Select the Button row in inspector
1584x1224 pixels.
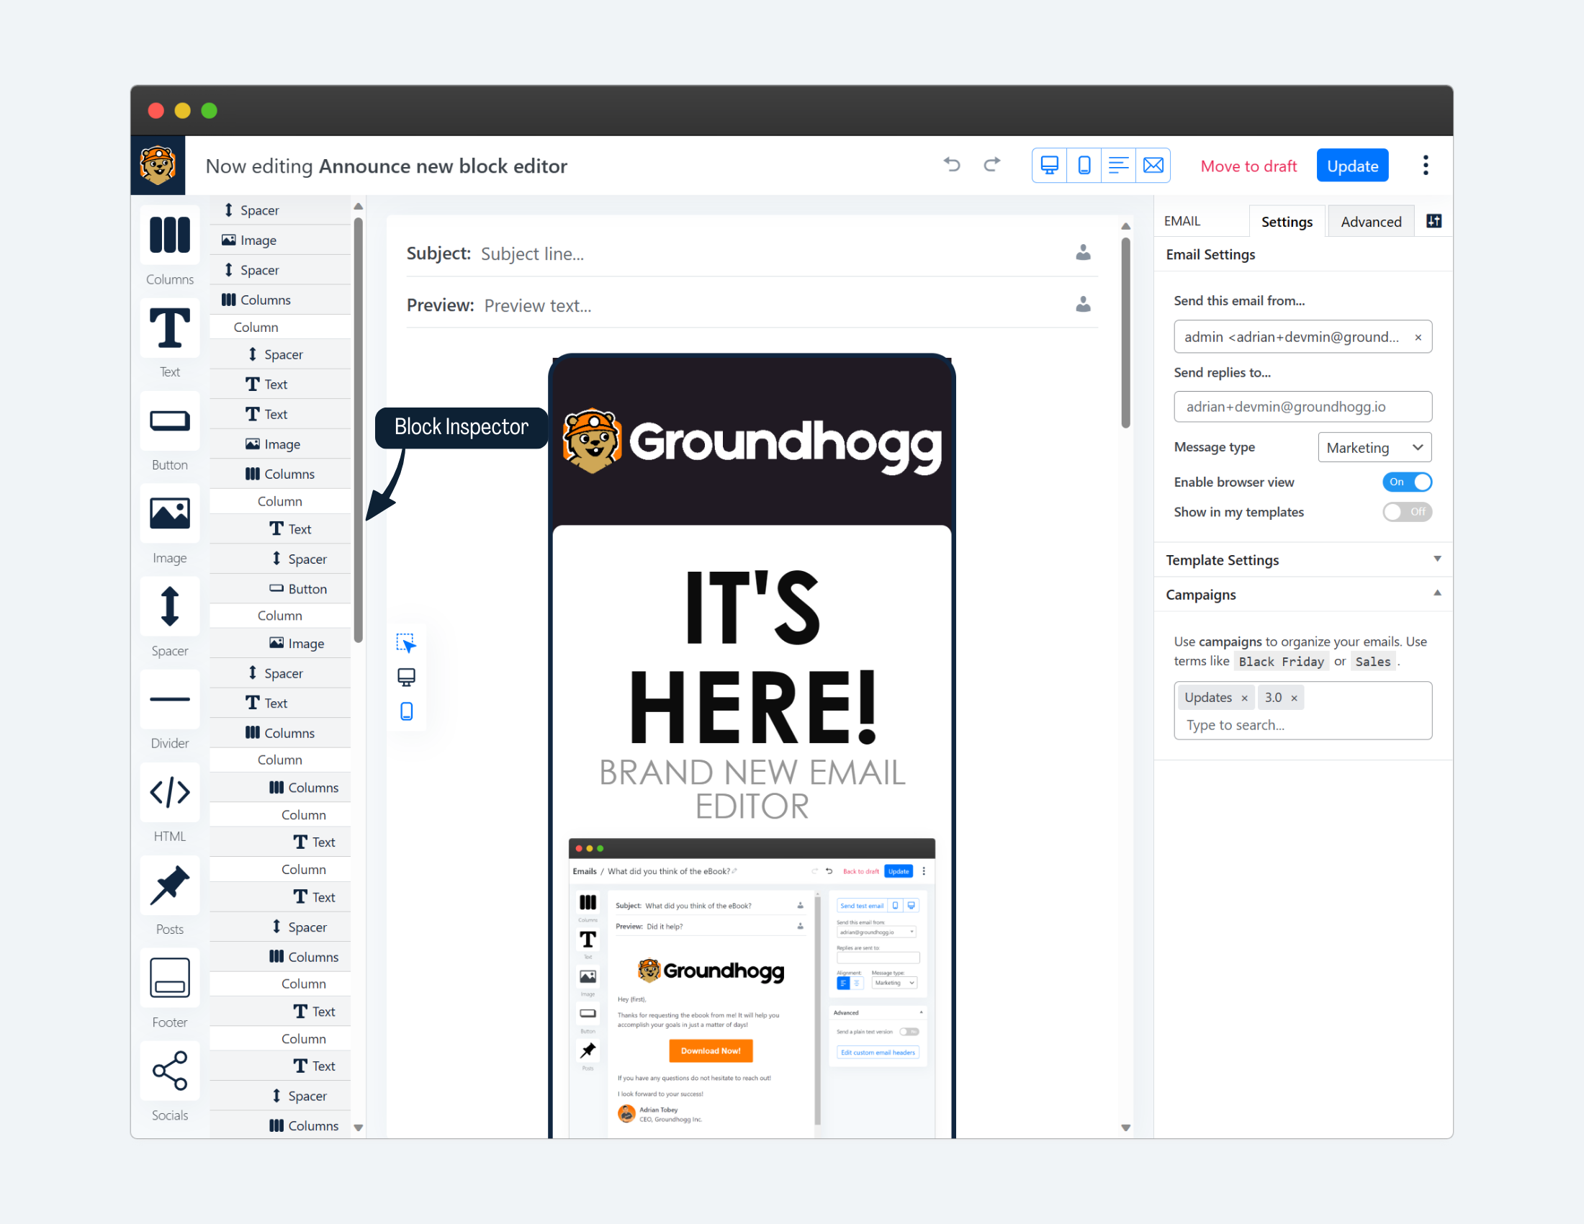(x=281, y=589)
